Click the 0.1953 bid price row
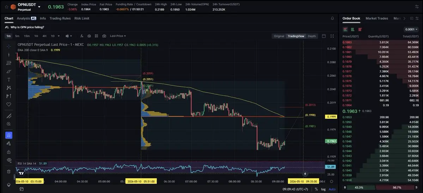423x193 pixels. point(381,117)
